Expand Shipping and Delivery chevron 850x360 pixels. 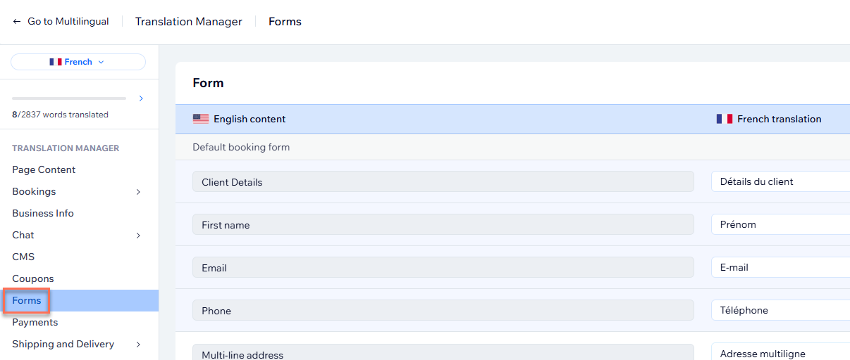point(138,345)
